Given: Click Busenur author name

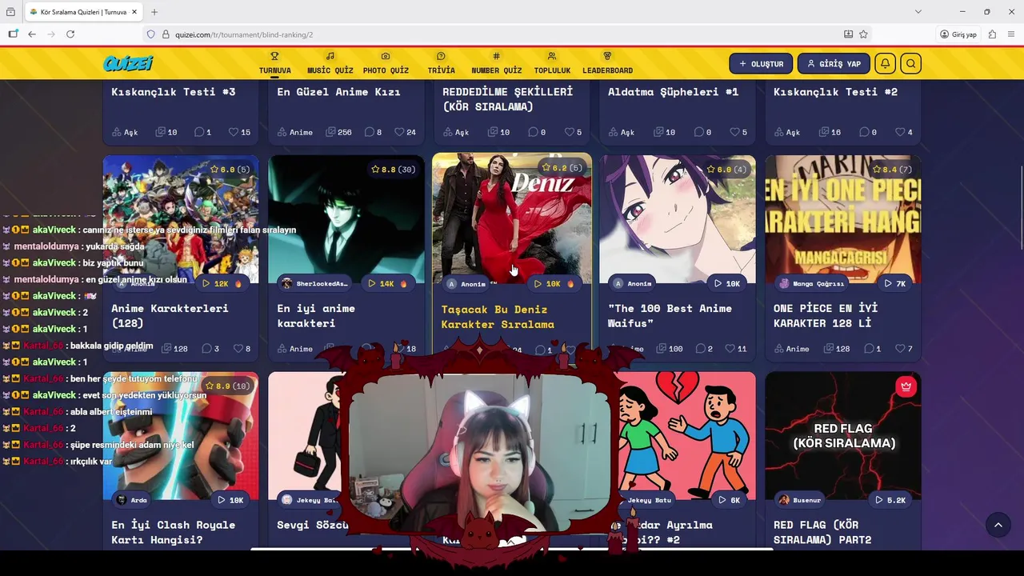Looking at the screenshot, I should pyautogui.click(x=809, y=500).
